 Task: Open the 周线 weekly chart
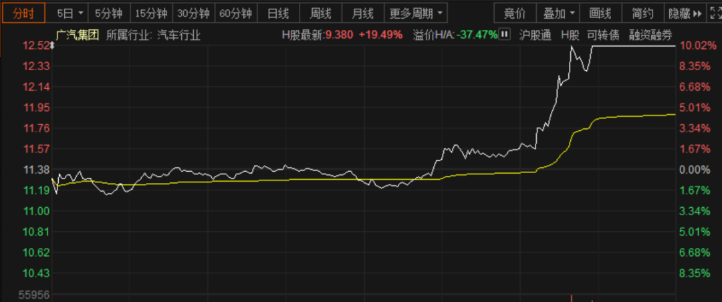320,13
